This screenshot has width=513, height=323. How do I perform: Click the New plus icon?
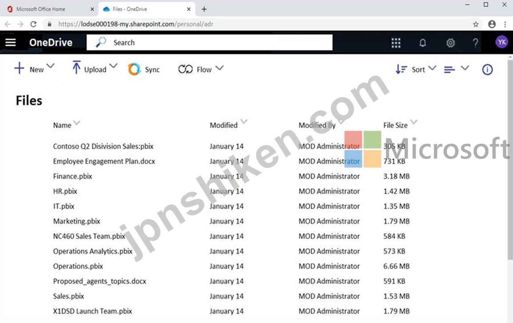[19, 68]
